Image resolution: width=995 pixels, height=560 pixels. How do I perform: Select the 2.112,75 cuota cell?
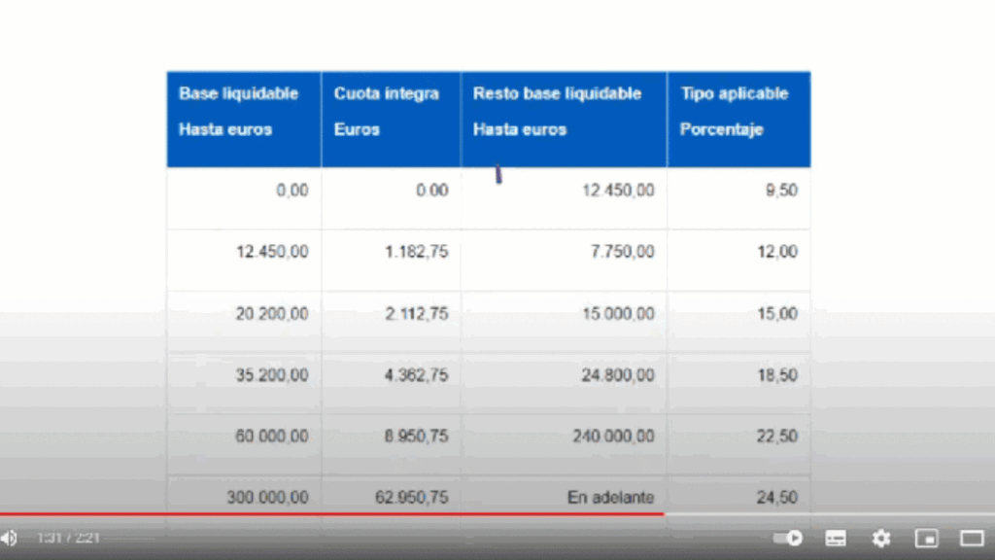[x=391, y=322]
